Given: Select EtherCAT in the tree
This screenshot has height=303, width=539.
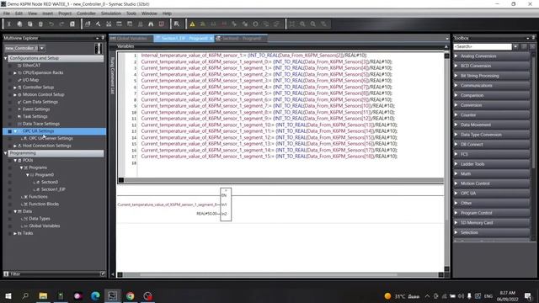Looking at the screenshot, I should pos(32,66).
